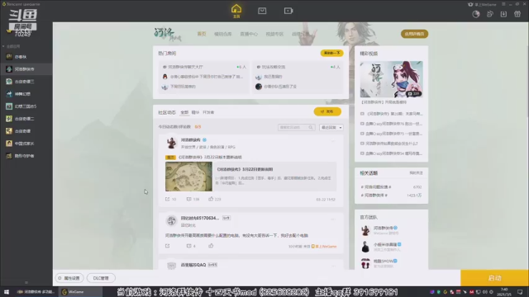Open the store icon in top navigation
The height and width of the screenshot is (297, 529).
point(262,11)
